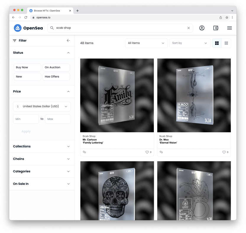246x233 pixels.
Task: Close the Browse NFTs tab
Action: [70, 11]
